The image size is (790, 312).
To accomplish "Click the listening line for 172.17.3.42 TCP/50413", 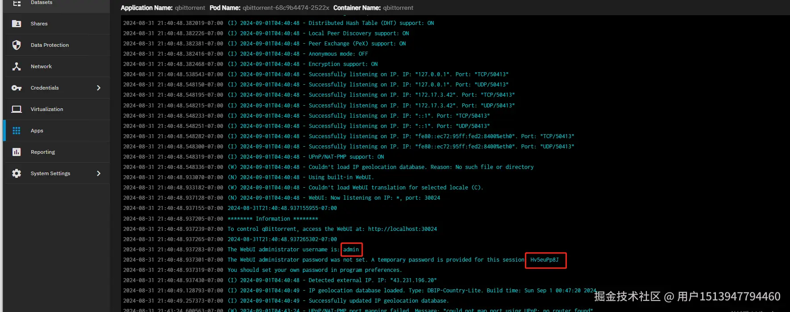I will point(319,95).
